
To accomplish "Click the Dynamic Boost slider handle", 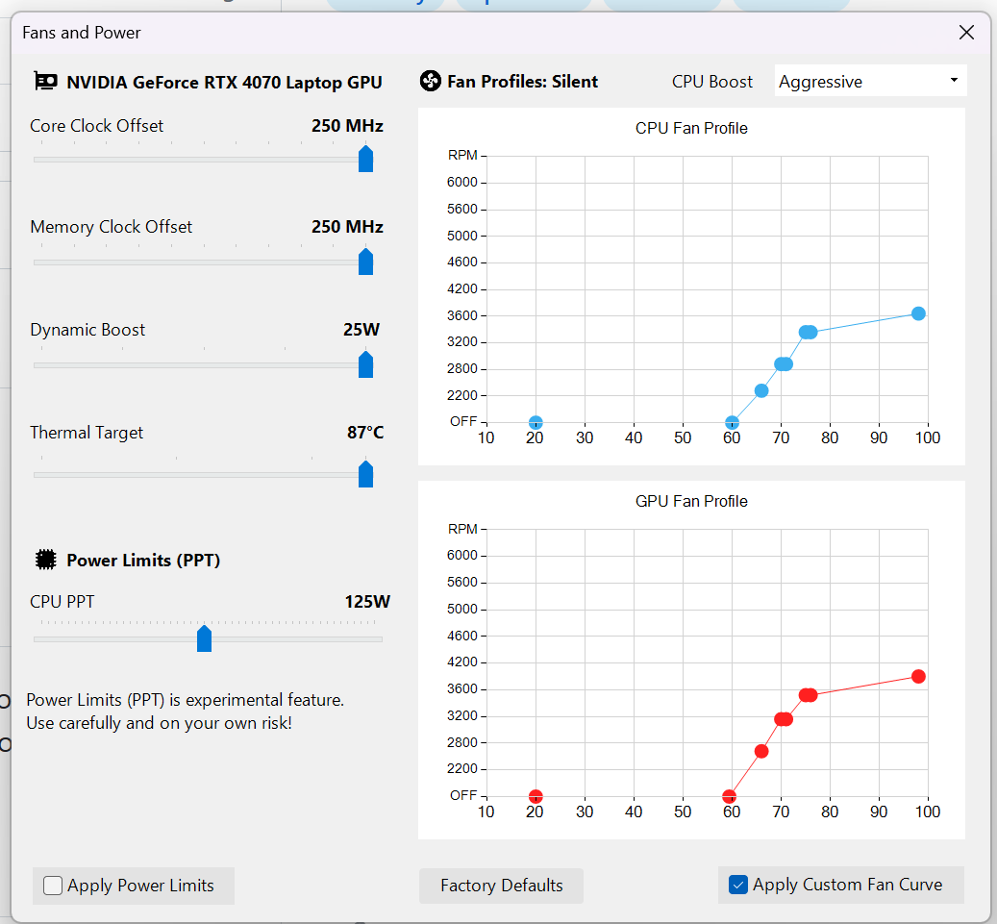I will point(365,364).
